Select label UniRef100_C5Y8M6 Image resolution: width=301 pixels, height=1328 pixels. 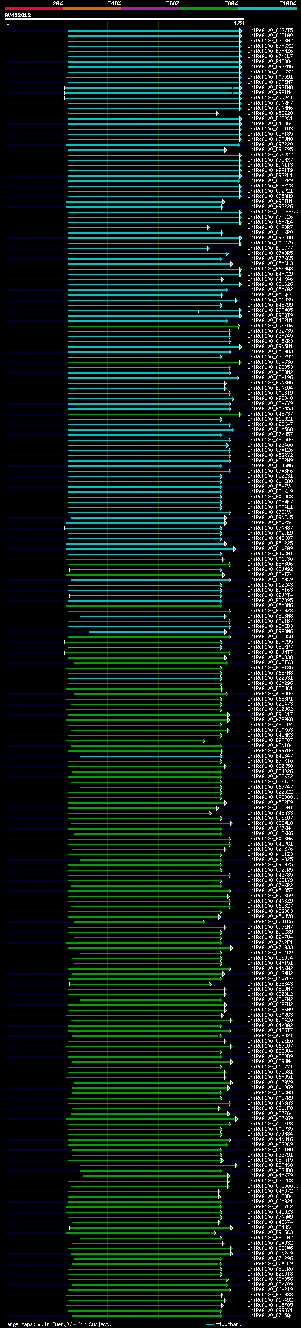click(270, 606)
